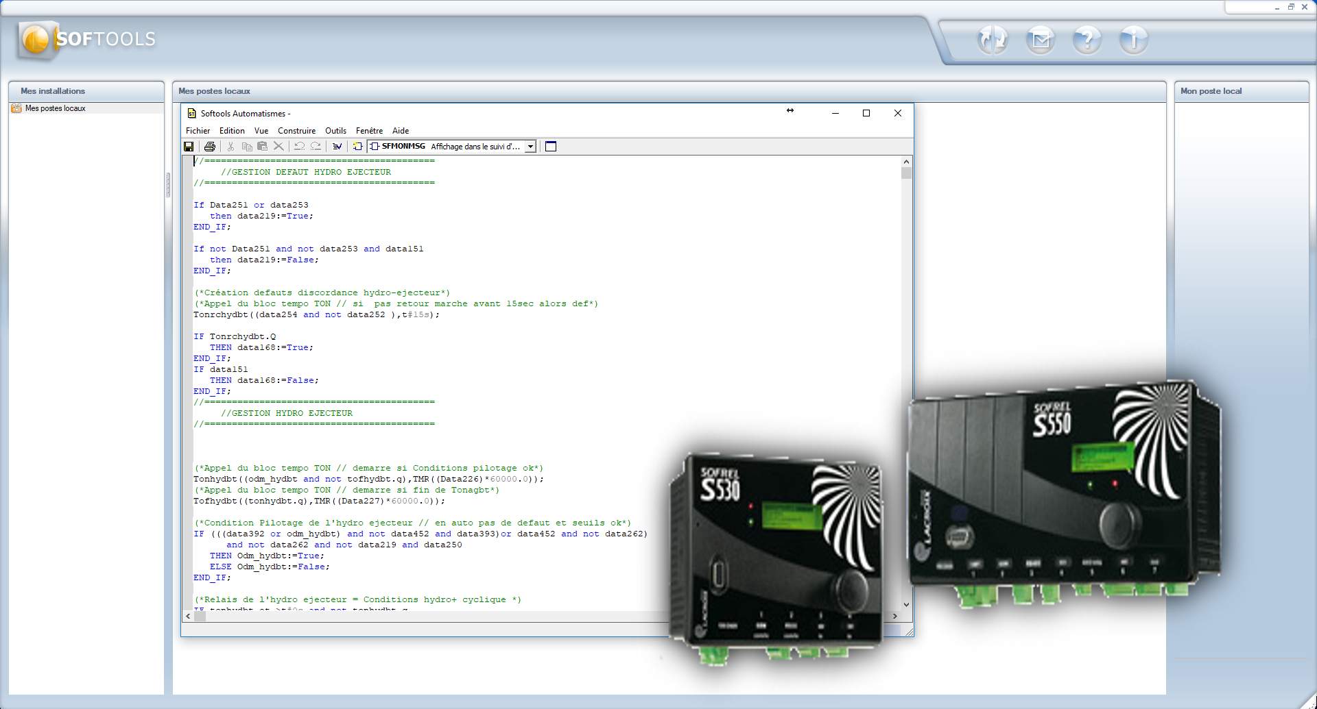The image size is (1317, 709).
Task: Click the line 'If Data251 or data253'
Action: [x=251, y=206]
